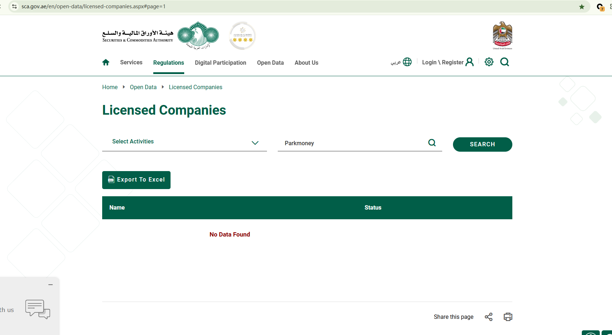The height and width of the screenshot is (335, 612).
Task: Click Export To Excel button
Action: point(136,180)
